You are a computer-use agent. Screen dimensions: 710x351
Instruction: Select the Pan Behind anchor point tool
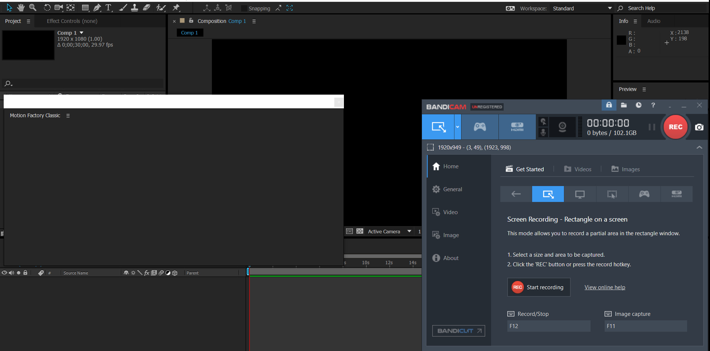[71, 7]
